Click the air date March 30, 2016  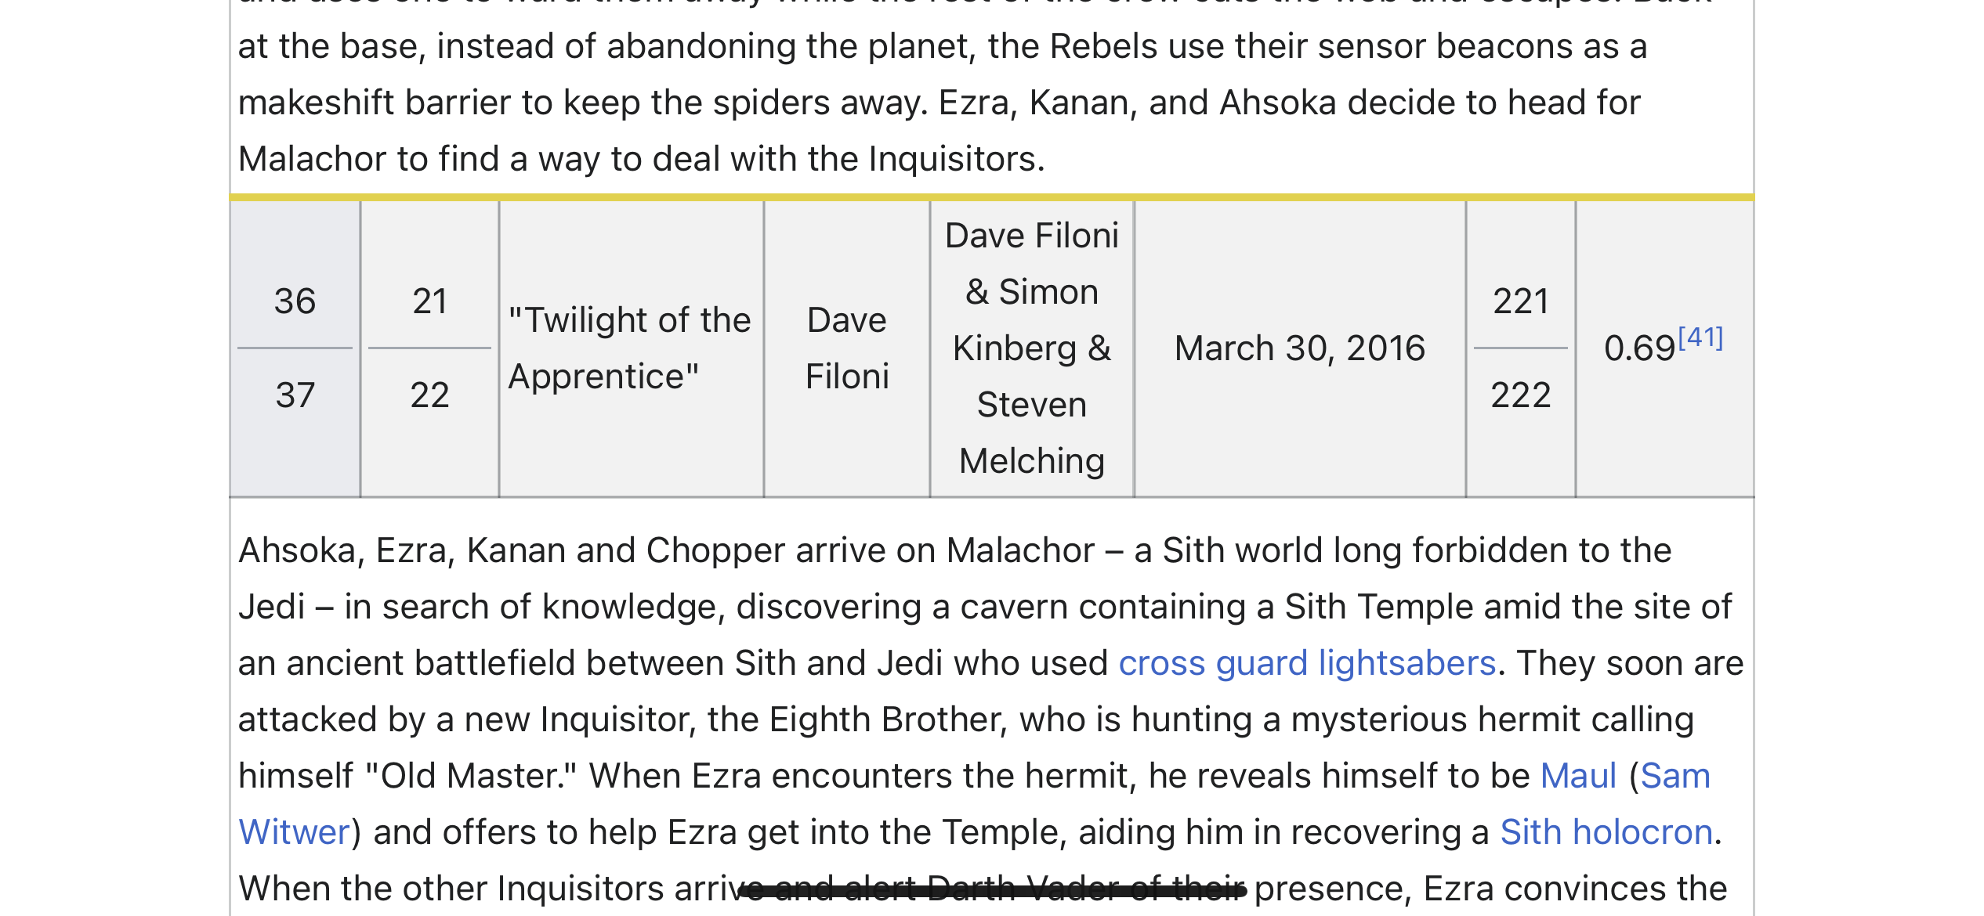(x=1300, y=348)
